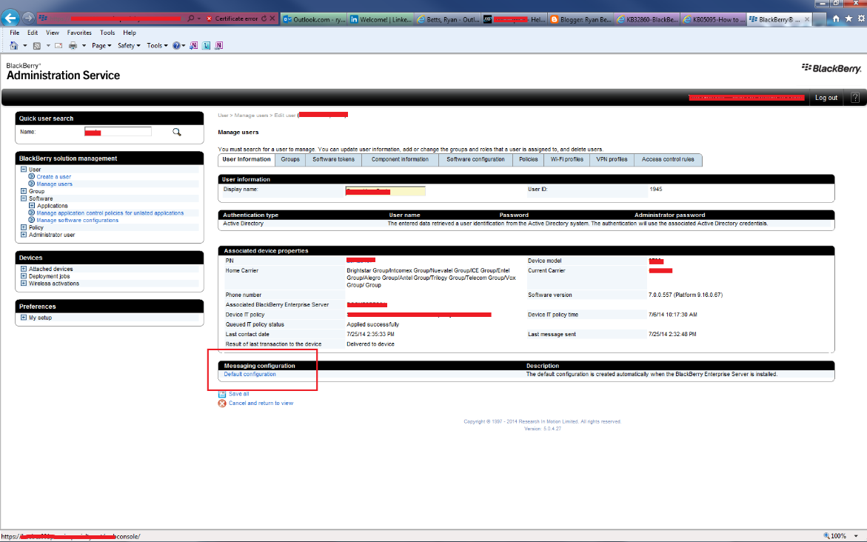Open the Default configuration link
The width and height of the screenshot is (867, 542).
click(x=250, y=375)
